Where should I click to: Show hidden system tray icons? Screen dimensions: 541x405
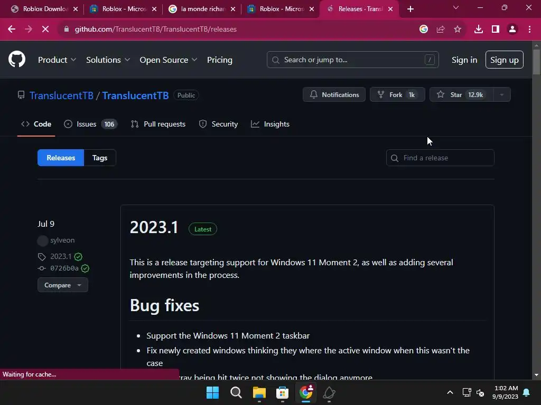[x=450, y=392]
